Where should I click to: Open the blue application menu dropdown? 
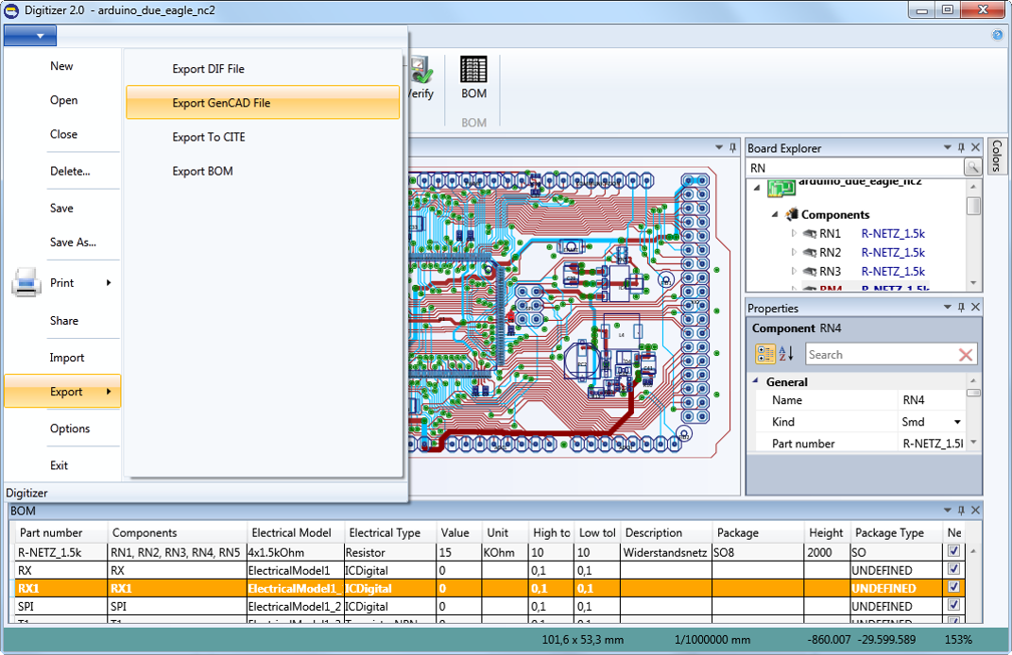(30, 36)
